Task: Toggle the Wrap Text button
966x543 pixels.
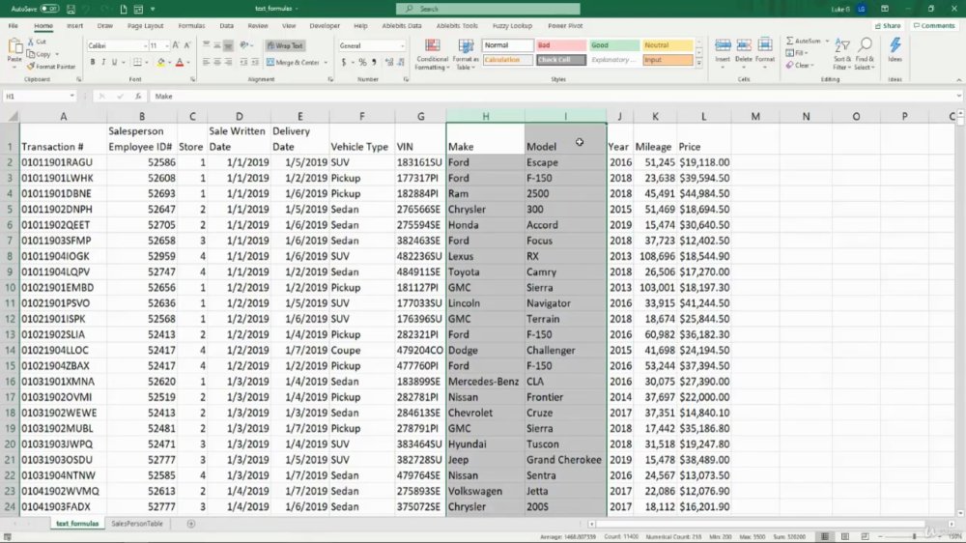Action: click(x=285, y=45)
